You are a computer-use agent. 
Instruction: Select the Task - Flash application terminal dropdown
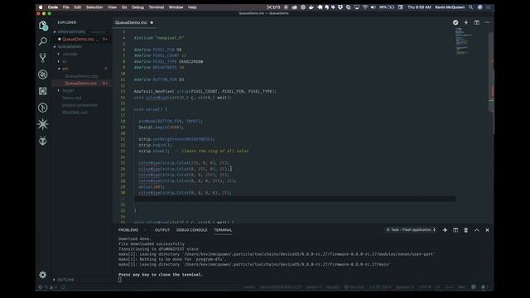pos(411,230)
